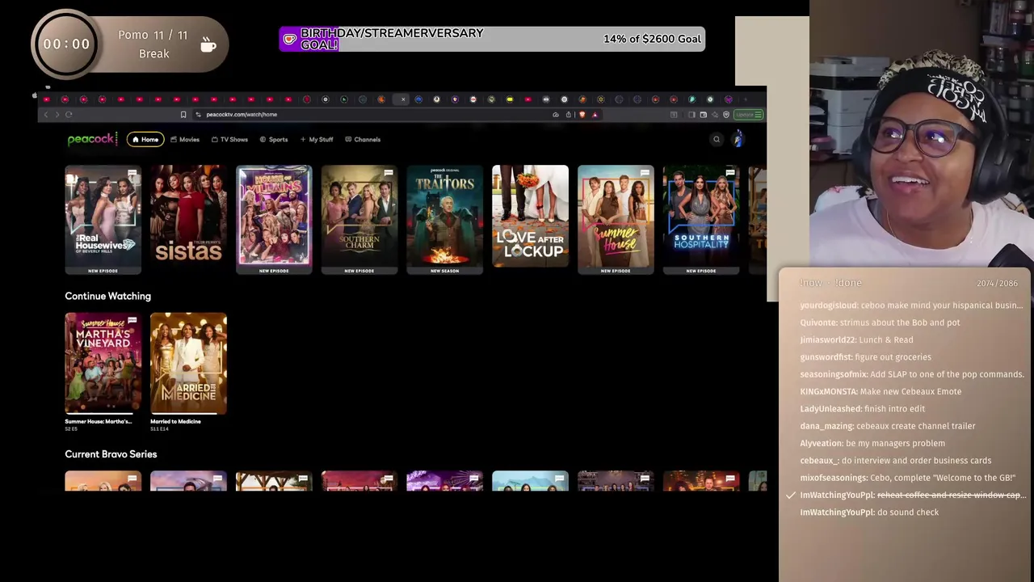Click the Peacock logo
This screenshot has height=582, width=1034.
pos(93,139)
